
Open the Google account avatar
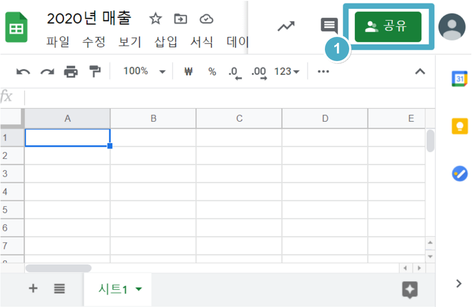(x=452, y=26)
